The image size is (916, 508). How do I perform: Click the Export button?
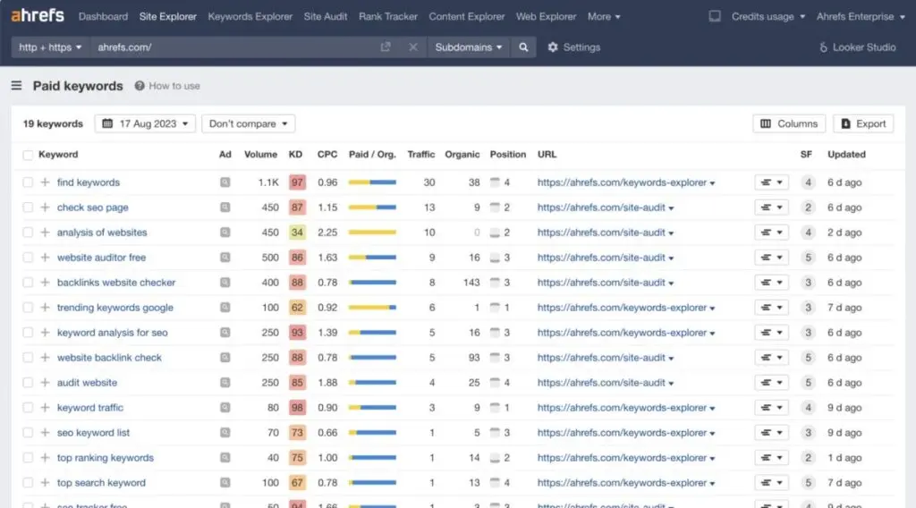tap(863, 123)
